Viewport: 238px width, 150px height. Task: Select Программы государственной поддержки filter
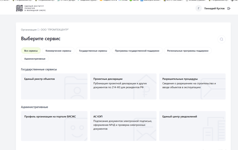137,51
